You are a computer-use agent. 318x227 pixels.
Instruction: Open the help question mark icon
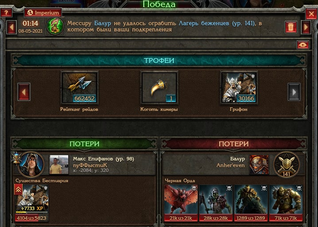point(6,13)
